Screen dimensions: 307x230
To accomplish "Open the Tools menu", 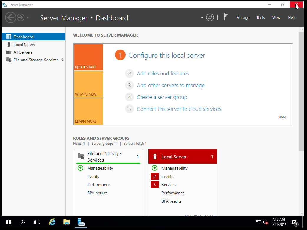I will [261, 18].
